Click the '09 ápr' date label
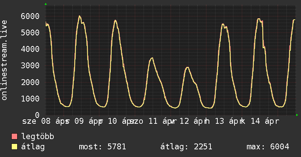Image resolution: width=301 pixels, height=157 pixels. (88, 121)
